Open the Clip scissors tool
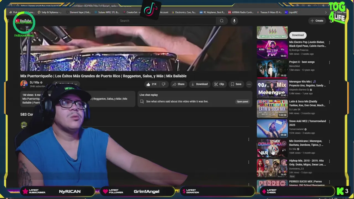Viewport: 354px width, 199px height. click(219, 84)
